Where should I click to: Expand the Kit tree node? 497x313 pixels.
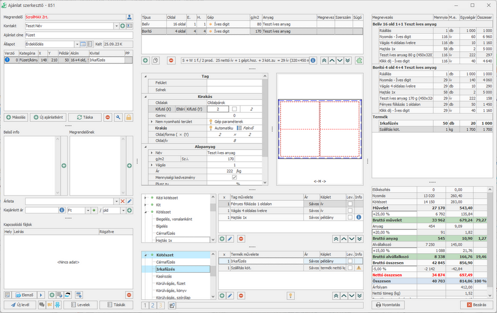coord(146,204)
